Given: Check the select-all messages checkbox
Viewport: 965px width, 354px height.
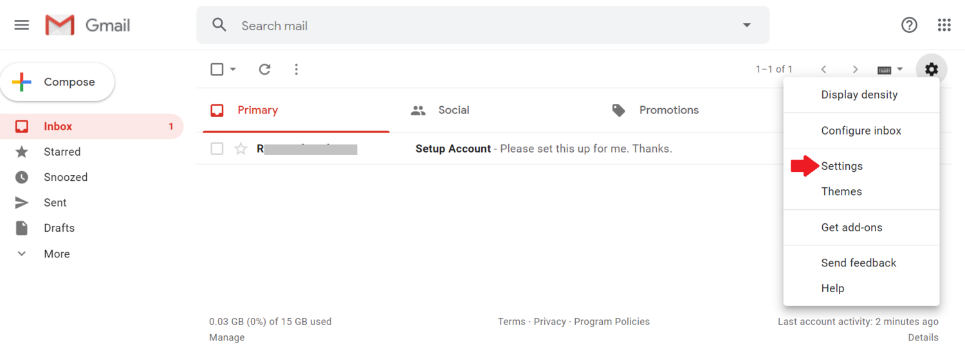Looking at the screenshot, I should click(217, 69).
